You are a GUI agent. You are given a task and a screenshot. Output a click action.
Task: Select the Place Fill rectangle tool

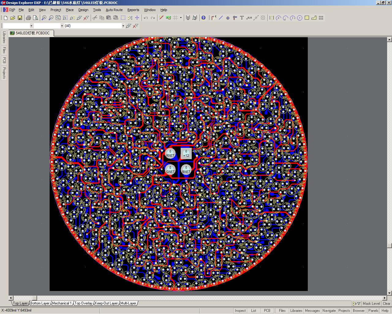coord(307,18)
